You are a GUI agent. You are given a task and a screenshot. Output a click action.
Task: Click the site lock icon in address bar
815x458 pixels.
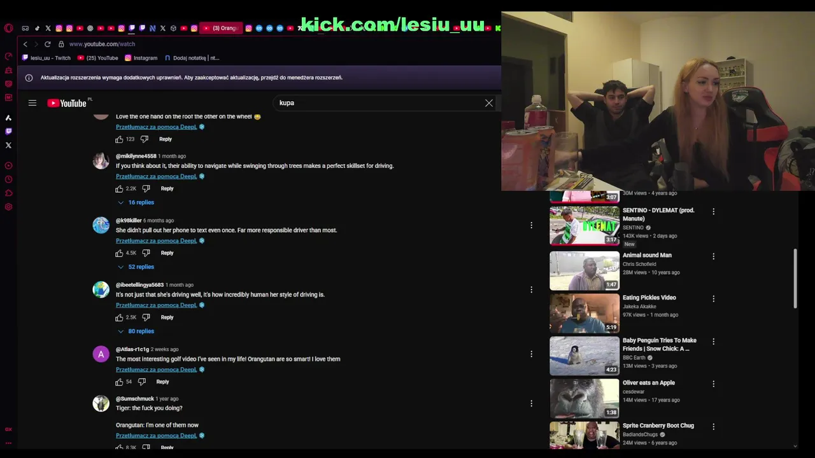tap(61, 45)
